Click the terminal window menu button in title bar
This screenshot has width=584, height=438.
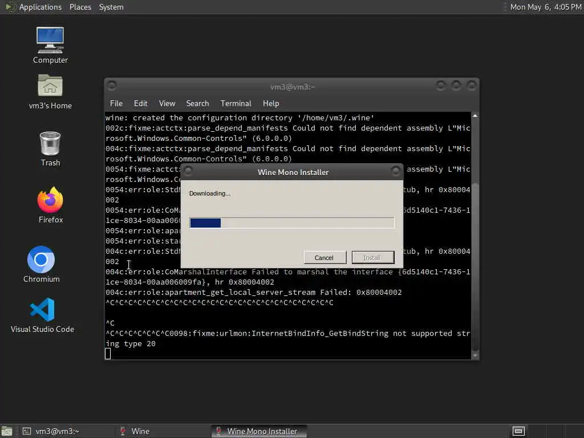coord(112,86)
